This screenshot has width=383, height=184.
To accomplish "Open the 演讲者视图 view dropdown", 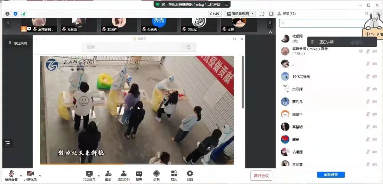I will click(x=241, y=14).
